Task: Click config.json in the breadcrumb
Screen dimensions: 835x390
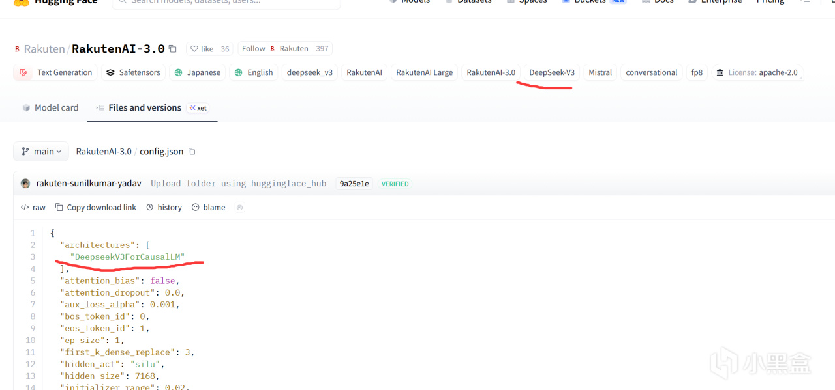Action: [x=162, y=151]
